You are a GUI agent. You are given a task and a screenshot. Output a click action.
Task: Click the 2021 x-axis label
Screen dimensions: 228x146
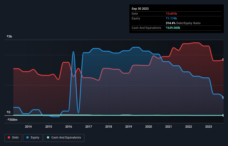[169, 127]
